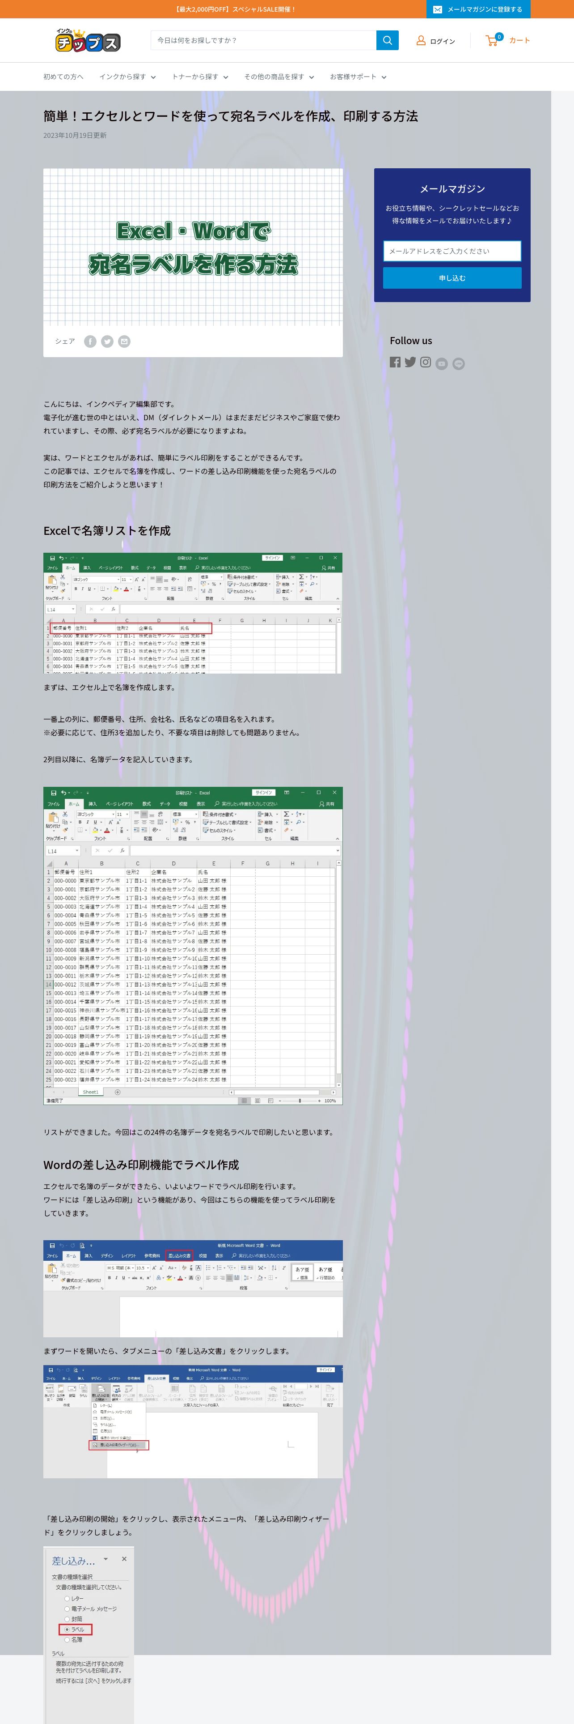This screenshot has width=574, height=1724.
Task: Click サインイン in larger Excel screenshot
Action: 264,792
